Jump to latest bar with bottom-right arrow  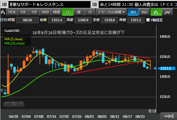click(169, 116)
